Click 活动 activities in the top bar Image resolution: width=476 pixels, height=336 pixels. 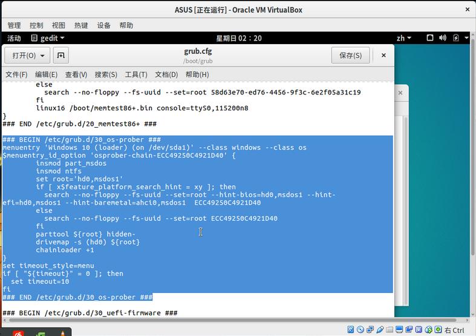tap(14, 38)
